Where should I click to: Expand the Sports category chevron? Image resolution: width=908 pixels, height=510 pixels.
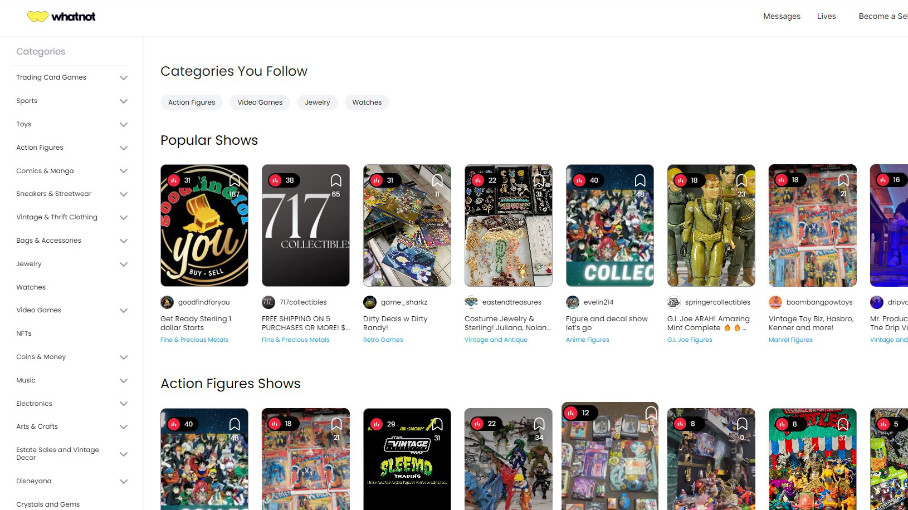(124, 101)
